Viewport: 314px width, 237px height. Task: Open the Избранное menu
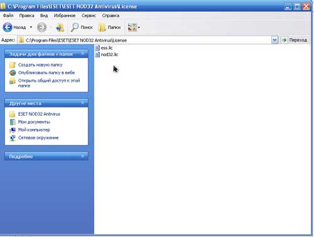[x=65, y=16]
